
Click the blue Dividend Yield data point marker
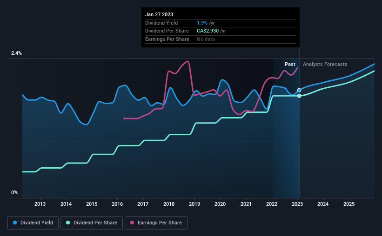(299, 90)
